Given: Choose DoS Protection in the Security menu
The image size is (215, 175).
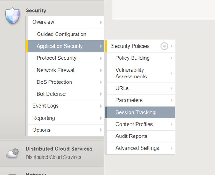Looking at the screenshot, I should coord(54,82).
